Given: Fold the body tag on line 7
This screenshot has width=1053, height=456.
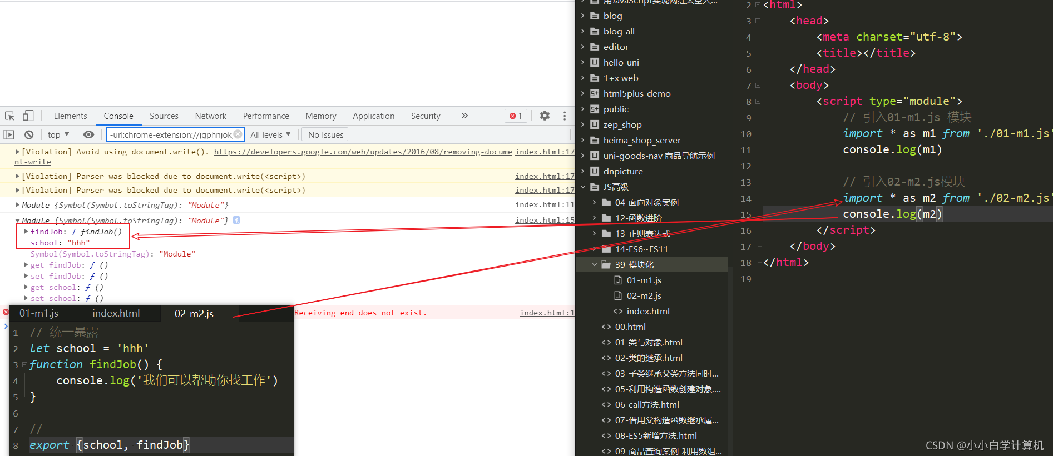Looking at the screenshot, I should pyautogui.click(x=758, y=85).
